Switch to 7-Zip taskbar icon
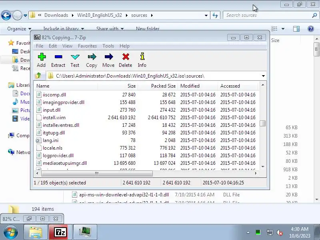 tap(61, 232)
